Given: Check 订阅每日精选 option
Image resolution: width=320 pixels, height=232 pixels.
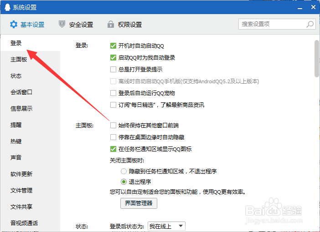Looking at the screenshot, I should coord(113,105).
